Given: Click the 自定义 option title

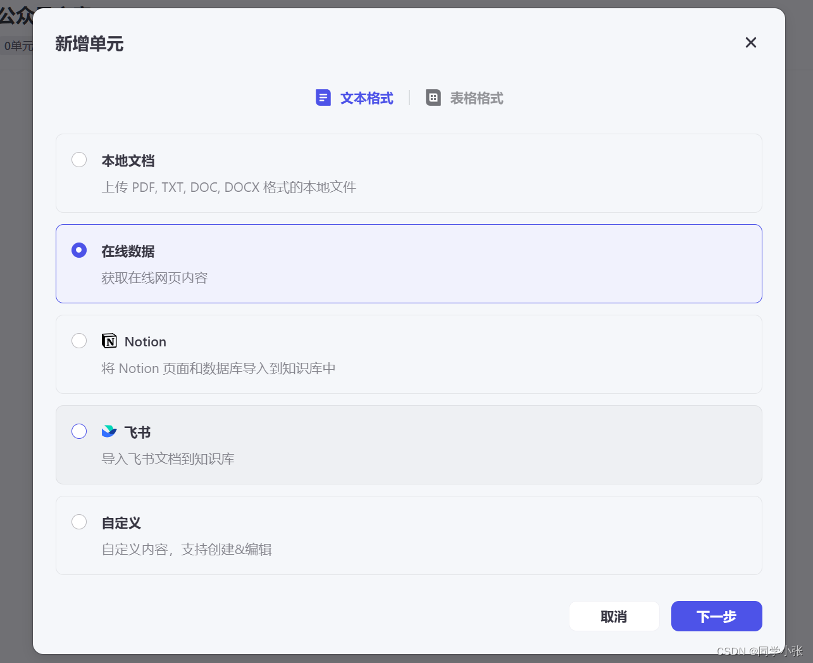Looking at the screenshot, I should click(x=121, y=523).
